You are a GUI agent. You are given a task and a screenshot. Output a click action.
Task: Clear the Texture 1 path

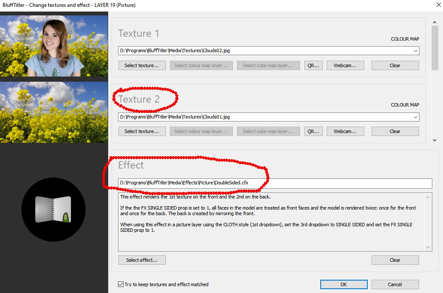(395, 65)
